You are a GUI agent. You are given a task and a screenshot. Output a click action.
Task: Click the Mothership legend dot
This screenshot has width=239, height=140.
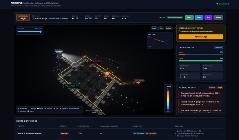click(18, 109)
